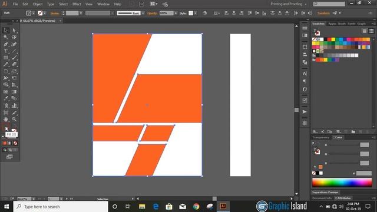Select the Lasso tool
The height and width of the screenshot is (212, 377).
pyautogui.click(x=14, y=37)
